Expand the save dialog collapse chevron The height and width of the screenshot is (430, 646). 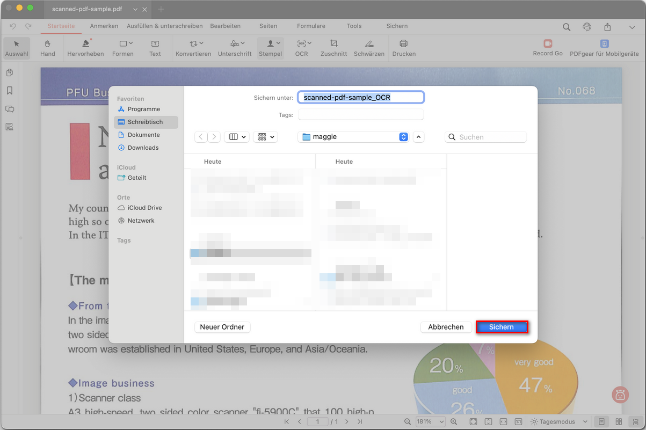click(419, 137)
